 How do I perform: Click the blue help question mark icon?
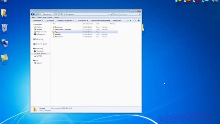tap(139, 21)
